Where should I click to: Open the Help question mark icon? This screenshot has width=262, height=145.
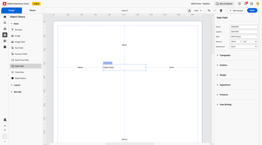239,4
